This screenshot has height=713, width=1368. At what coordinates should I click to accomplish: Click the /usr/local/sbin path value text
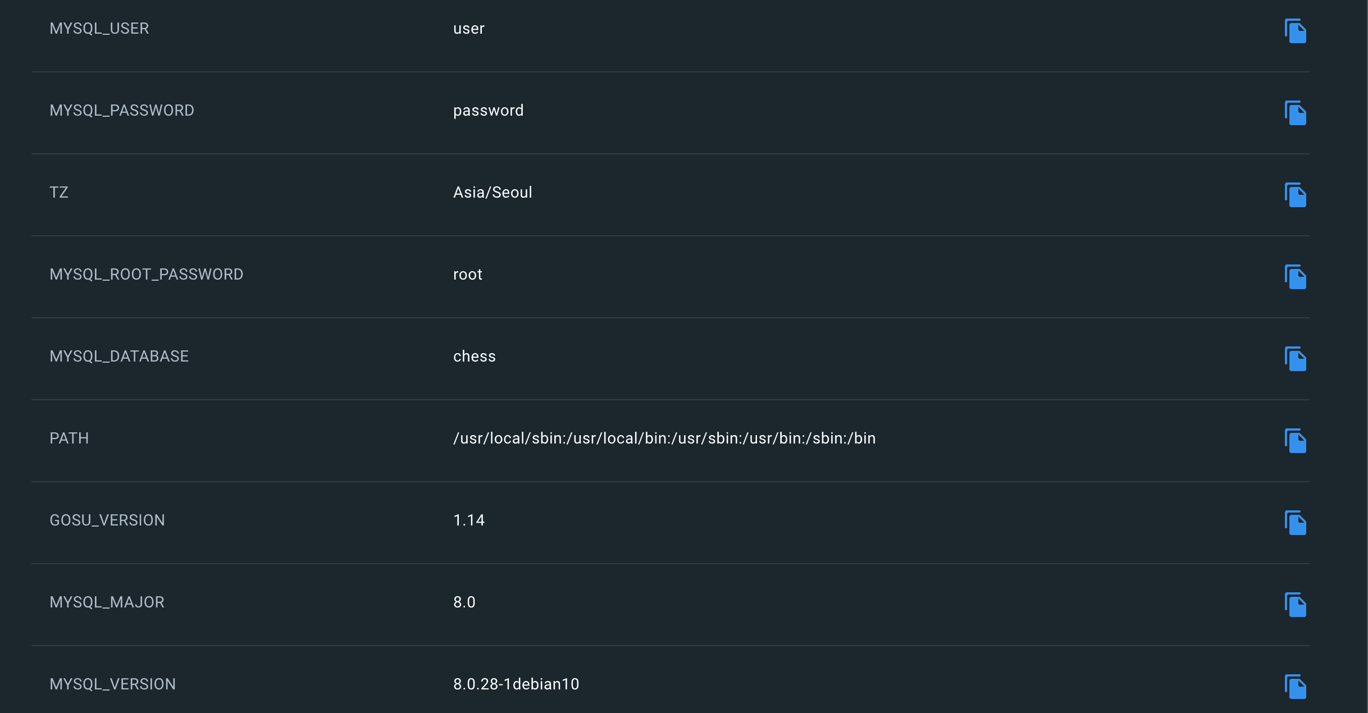664,438
